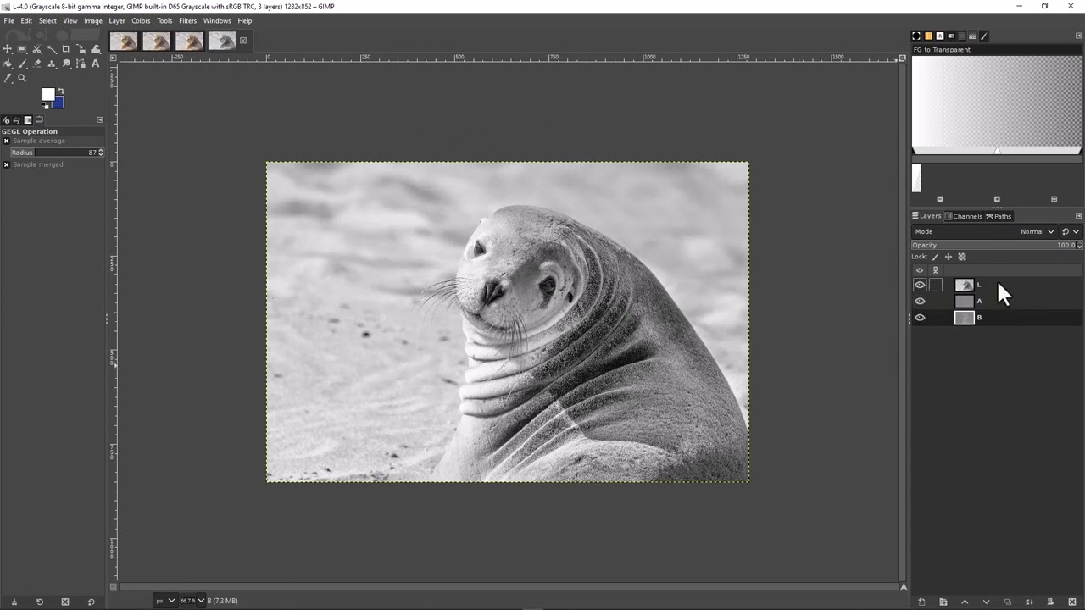This screenshot has height=610, width=1085.
Task: Toggle link box on L layer
Action: point(936,285)
